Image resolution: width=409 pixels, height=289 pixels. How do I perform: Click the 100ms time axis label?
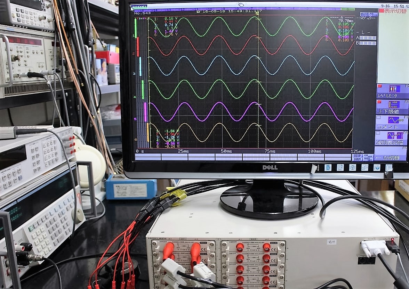(x=314, y=151)
